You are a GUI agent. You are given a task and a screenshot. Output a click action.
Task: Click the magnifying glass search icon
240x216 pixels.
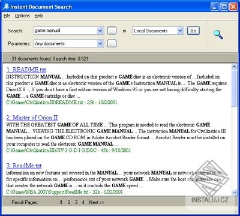click(x=218, y=34)
